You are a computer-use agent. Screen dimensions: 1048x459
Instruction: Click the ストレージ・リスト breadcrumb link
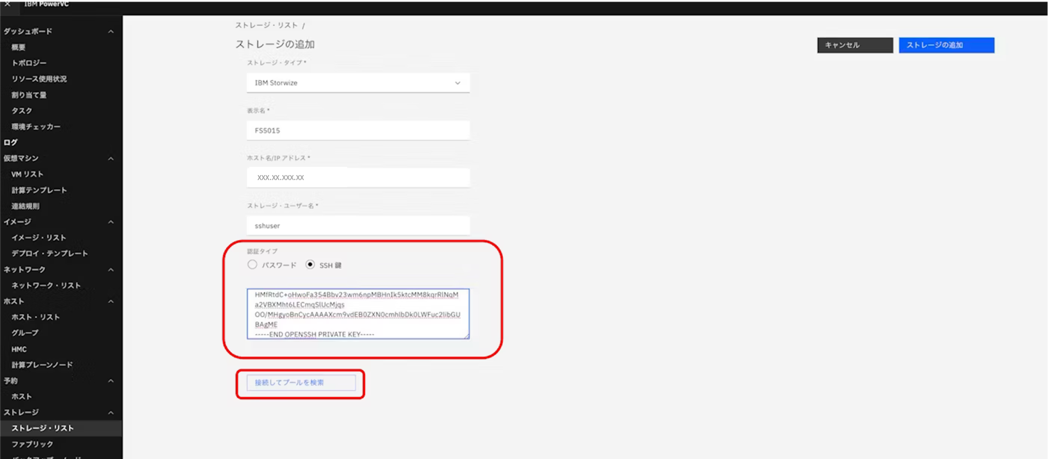tap(266, 25)
